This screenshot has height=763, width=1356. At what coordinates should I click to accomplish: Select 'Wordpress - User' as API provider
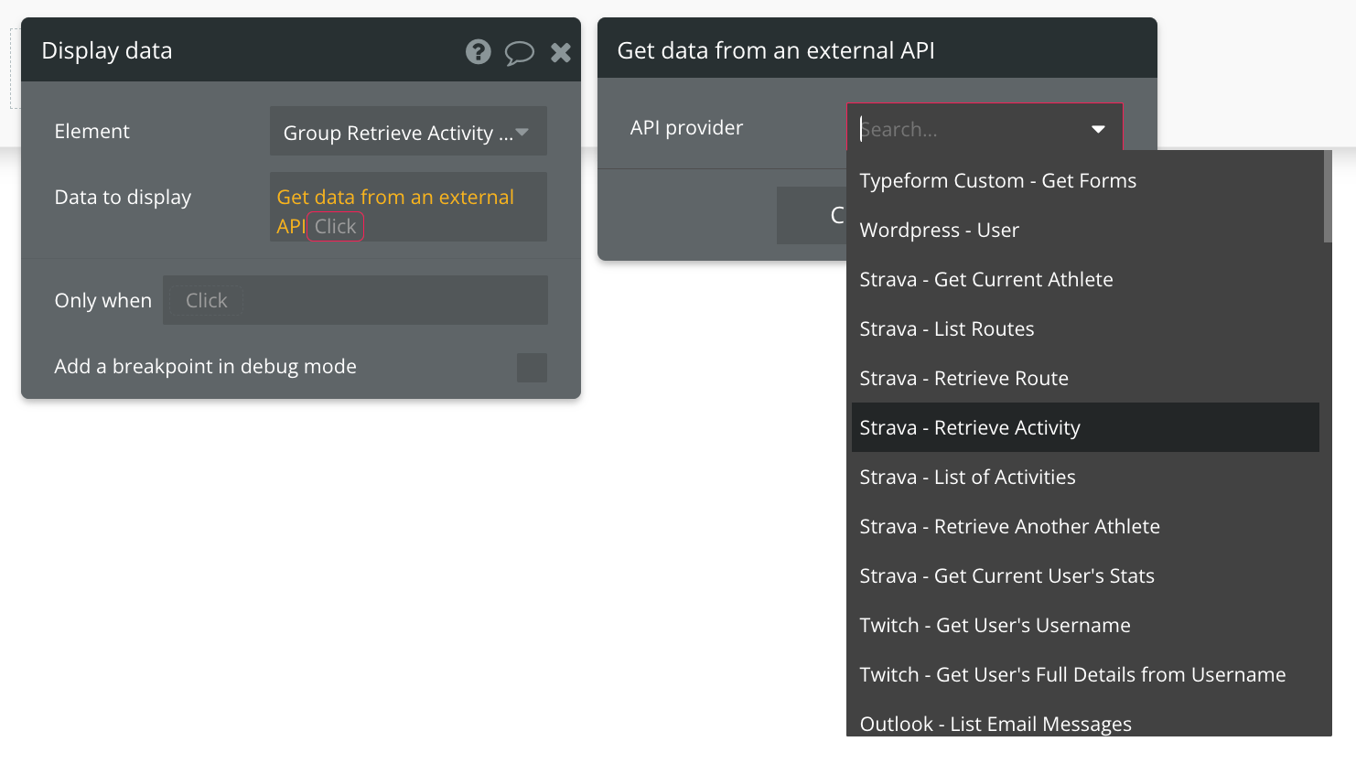click(939, 230)
